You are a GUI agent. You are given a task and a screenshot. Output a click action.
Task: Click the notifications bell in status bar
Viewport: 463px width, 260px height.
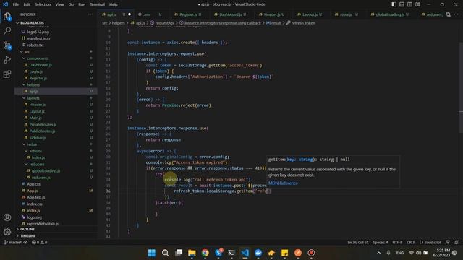[456, 243]
